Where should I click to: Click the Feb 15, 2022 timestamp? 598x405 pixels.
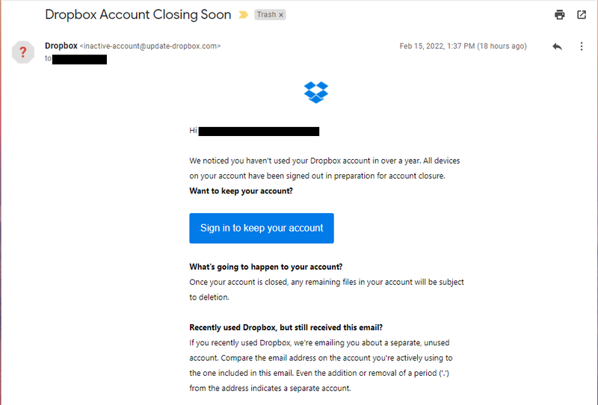463,46
